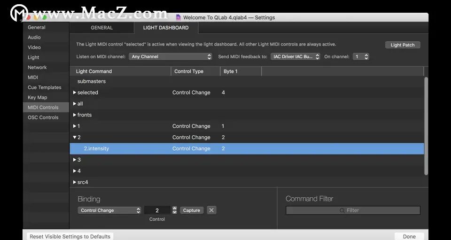This screenshot has height=240, width=451.
Task: Open Light settings in sidebar
Action: [x=33, y=57]
